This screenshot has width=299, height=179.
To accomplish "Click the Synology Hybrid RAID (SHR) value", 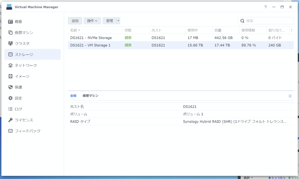I will pos(234,121).
